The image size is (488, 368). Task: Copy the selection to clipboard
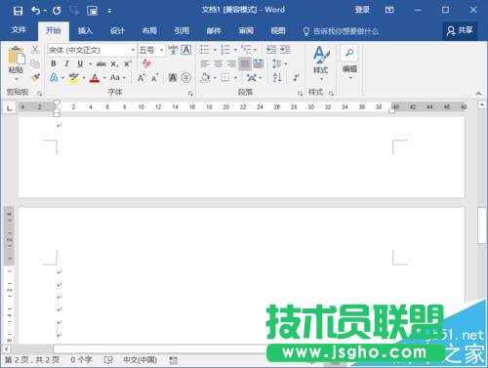click(x=35, y=63)
